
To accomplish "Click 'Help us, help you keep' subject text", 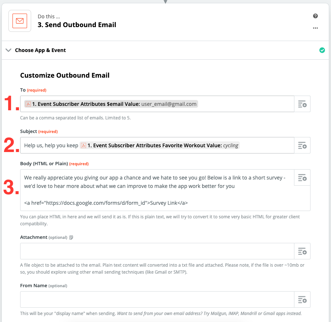I will (51, 145).
